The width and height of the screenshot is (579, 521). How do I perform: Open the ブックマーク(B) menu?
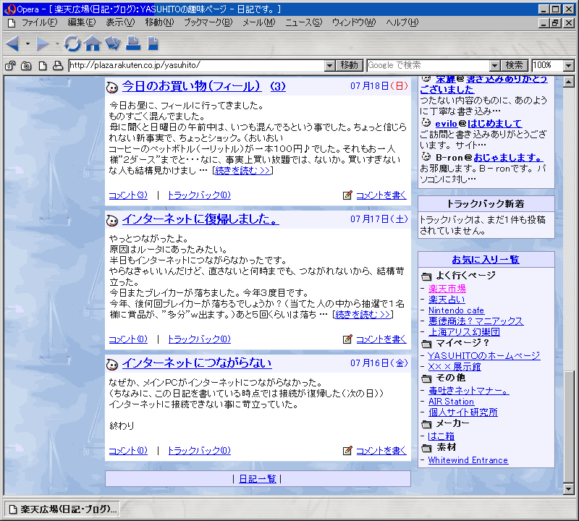(208, 23)
